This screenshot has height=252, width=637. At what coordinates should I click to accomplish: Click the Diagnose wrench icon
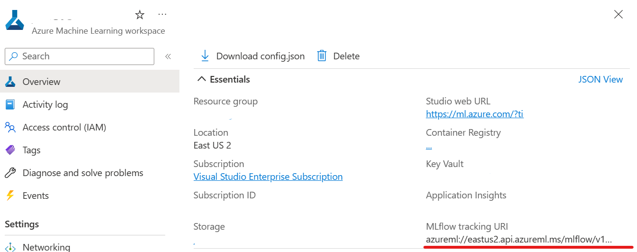pyautogui.click(x=10, y=173)
